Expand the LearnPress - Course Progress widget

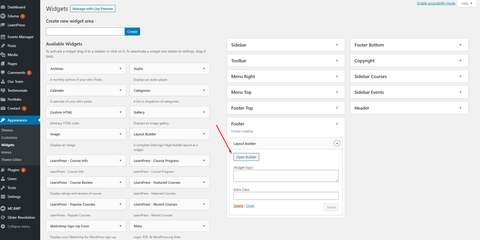pyautogui.click(x=204, y=161)
